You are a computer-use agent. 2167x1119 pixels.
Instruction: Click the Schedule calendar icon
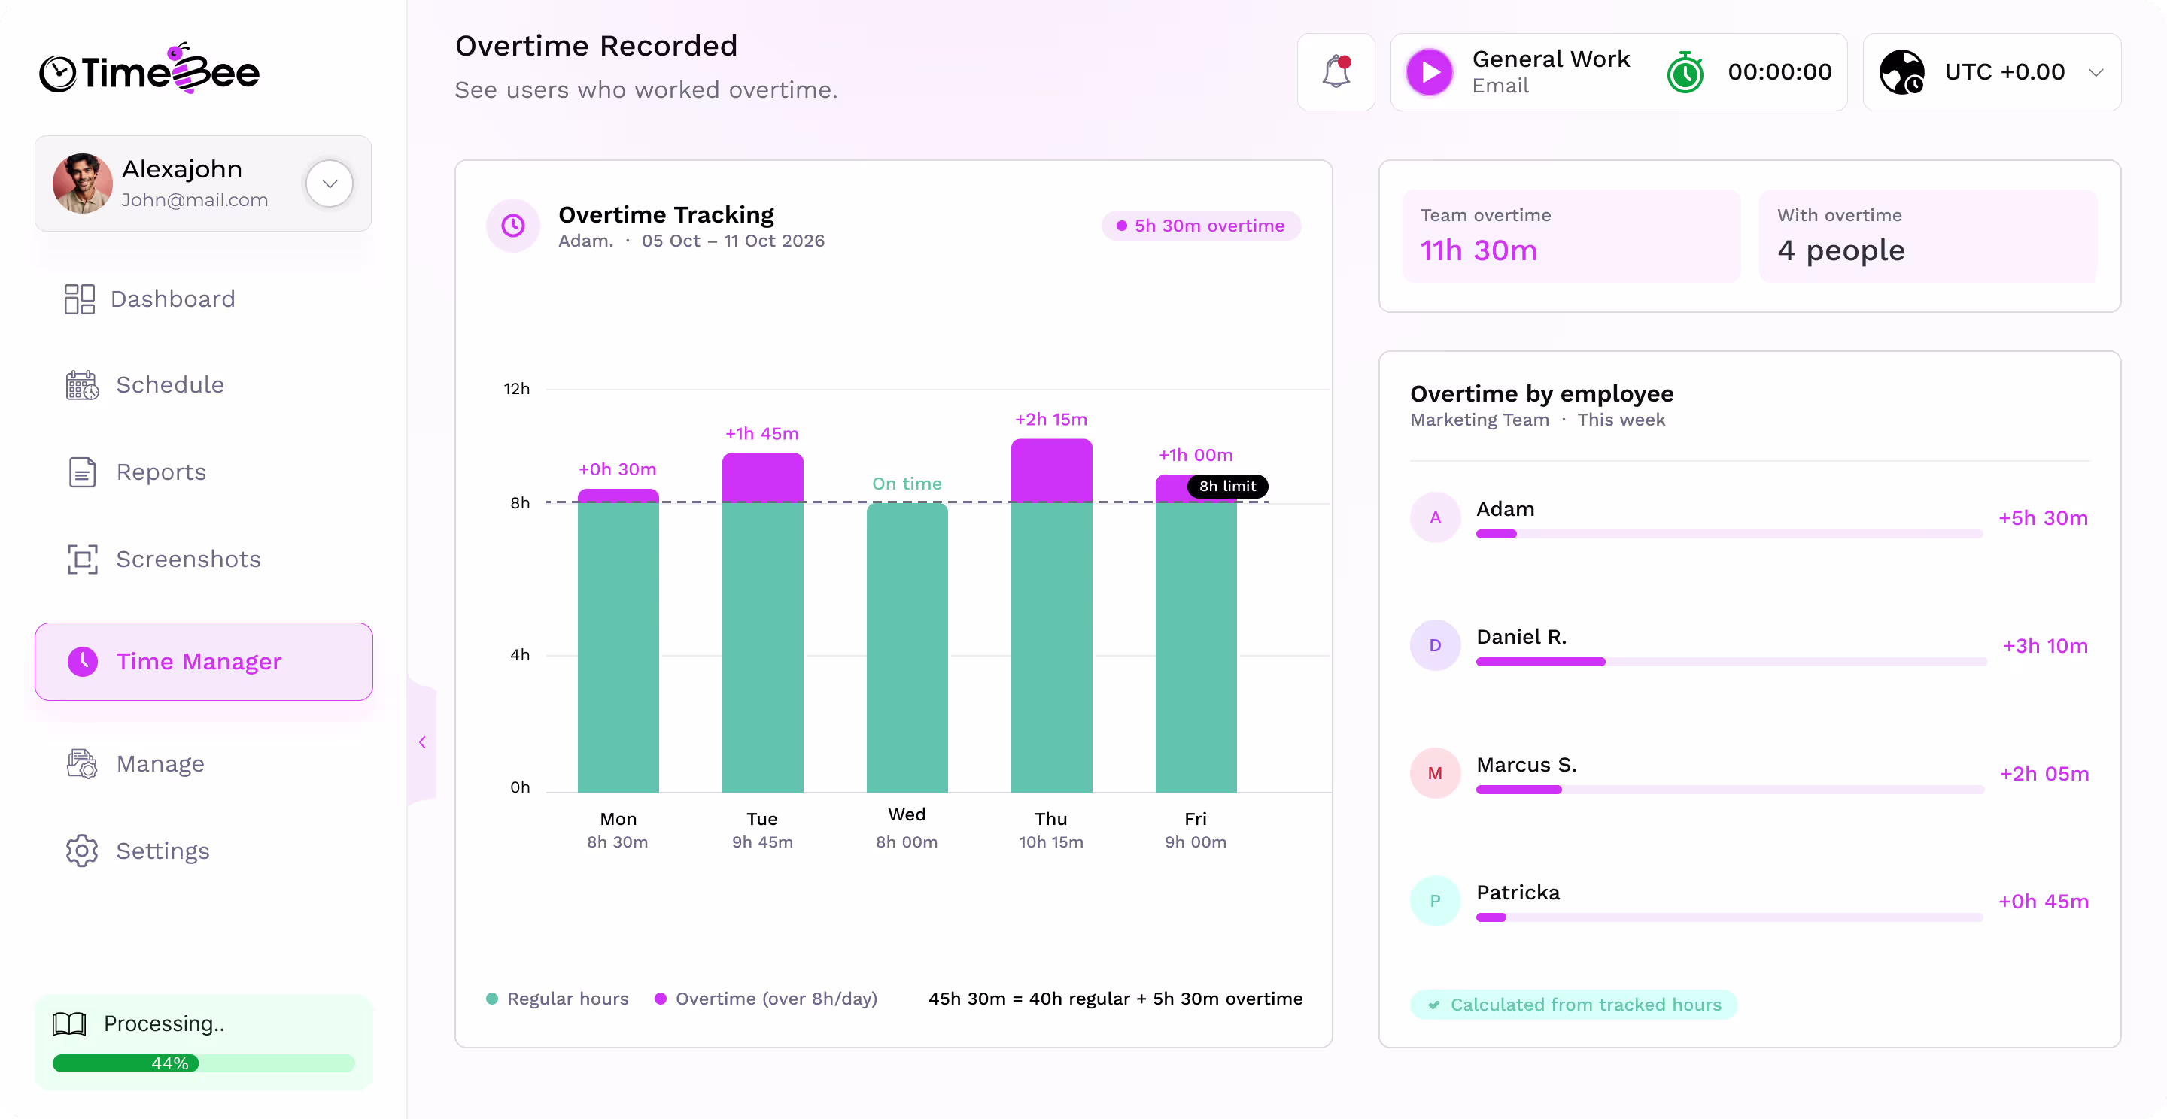[83, 385]
